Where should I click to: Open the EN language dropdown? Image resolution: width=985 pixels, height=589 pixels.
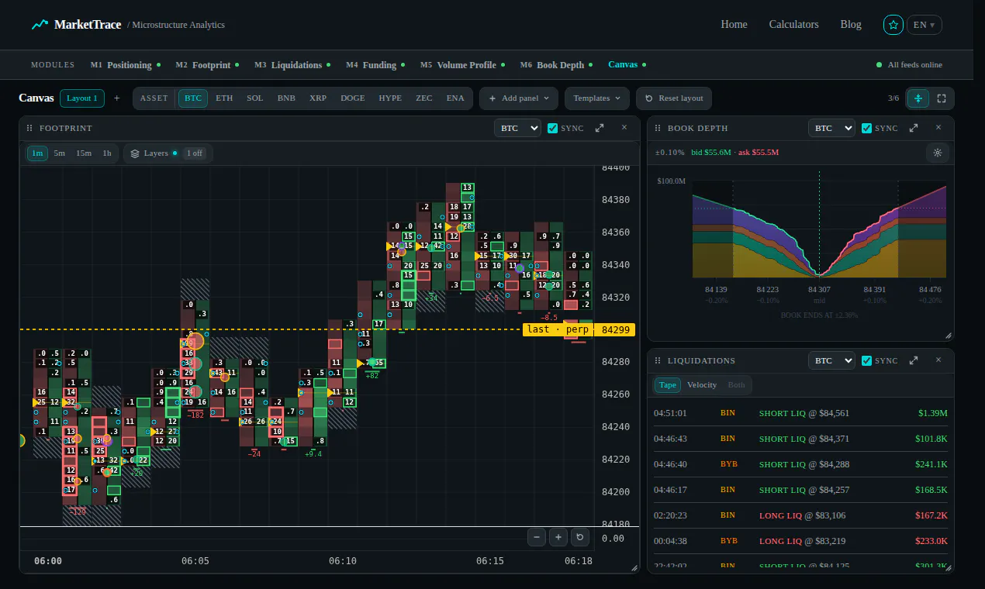(x=925, y=25)
